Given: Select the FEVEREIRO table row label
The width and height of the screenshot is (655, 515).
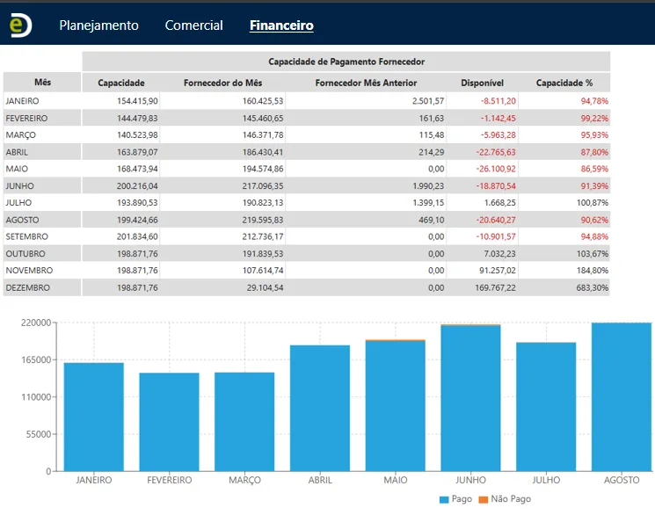Looking at the screenshot, I should tap(26, 118).
